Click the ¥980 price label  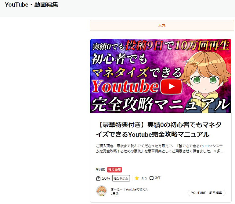click(101, 170)
